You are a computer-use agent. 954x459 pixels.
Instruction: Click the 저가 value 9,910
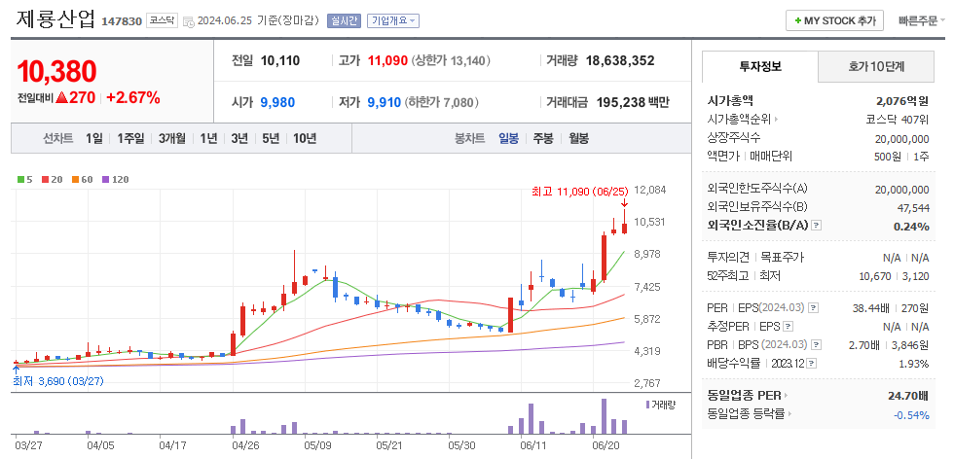[x=384, y=102]
